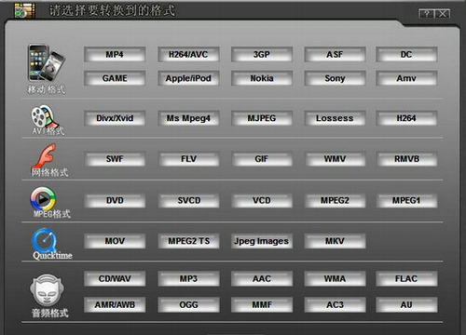This screenshot has height=335, width=466.
Task: Choose FLV output format
Action: [188, 159]
